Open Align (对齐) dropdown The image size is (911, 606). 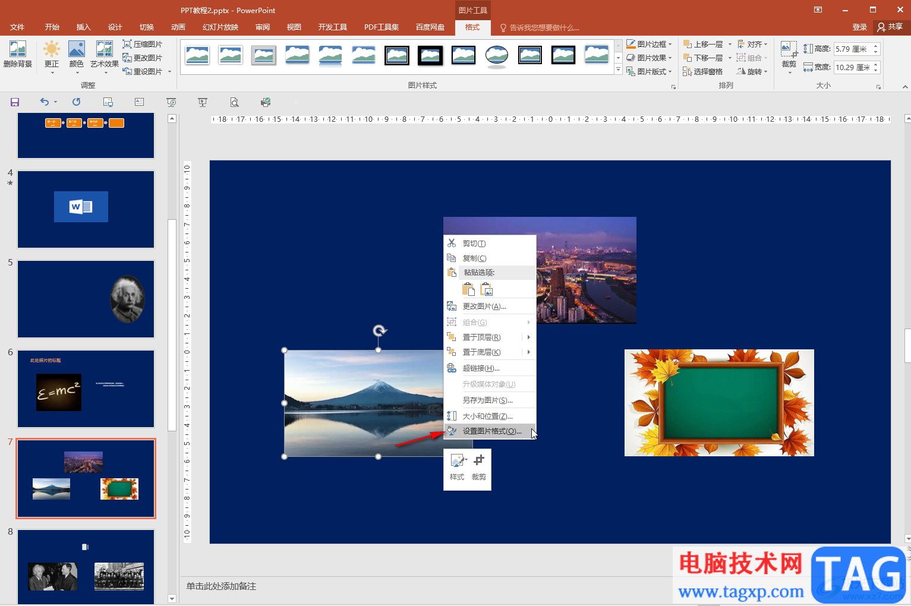[x=752, y=44]
